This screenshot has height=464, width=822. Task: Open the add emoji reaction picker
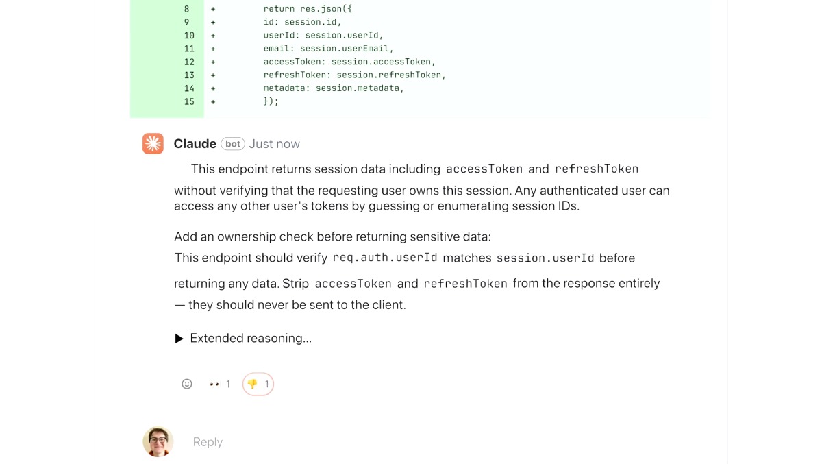(187, 384)
